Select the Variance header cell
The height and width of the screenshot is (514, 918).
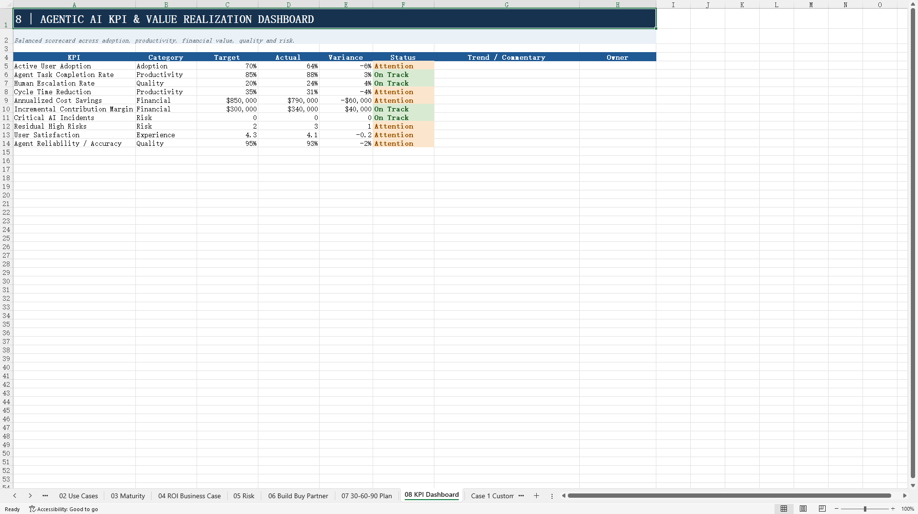pos(346,57)
